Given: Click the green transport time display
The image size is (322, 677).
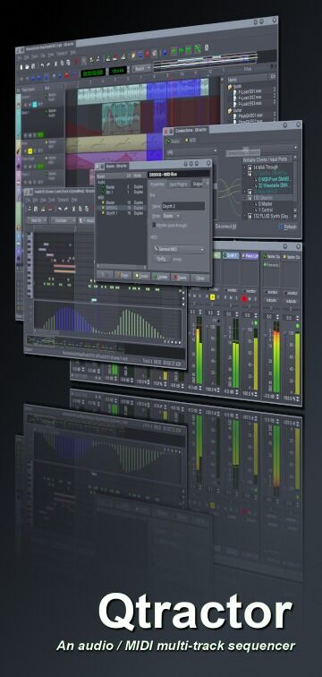Looking at the screenshot, I should (x=92, y=73).
